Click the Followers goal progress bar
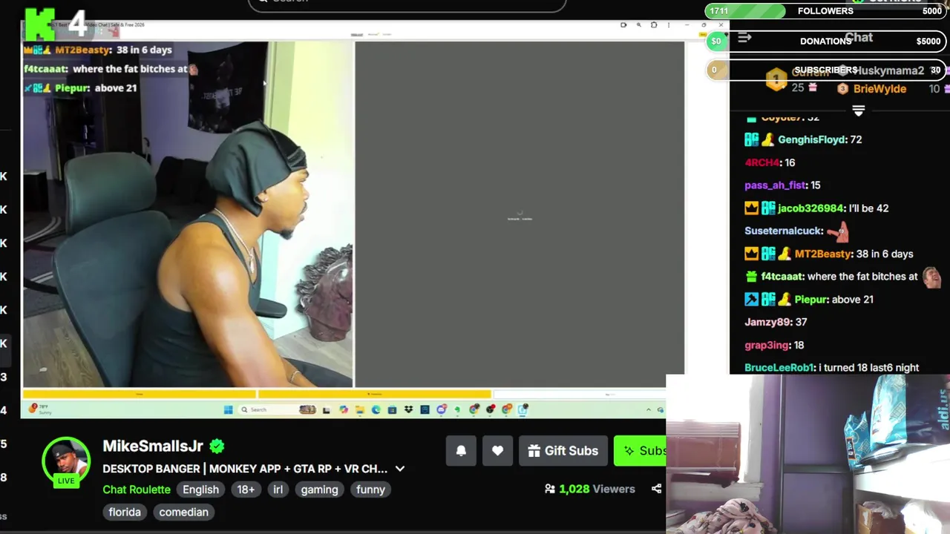 coord(825,11)
